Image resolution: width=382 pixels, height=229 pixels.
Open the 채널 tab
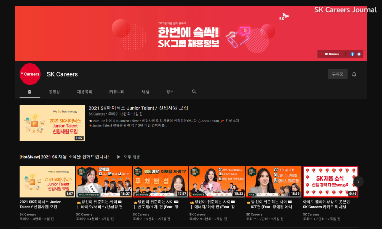coord(146,92)
